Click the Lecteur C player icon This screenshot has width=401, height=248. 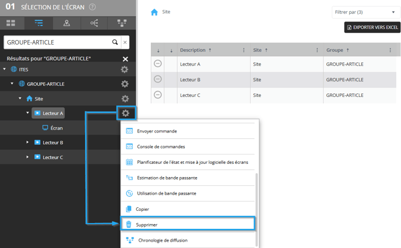pyautogui.click(x=37, y=157)
